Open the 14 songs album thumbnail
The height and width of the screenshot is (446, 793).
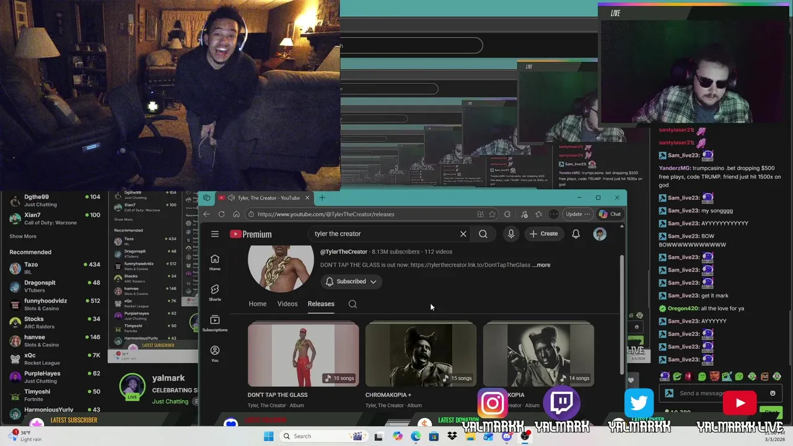[538, 354]
